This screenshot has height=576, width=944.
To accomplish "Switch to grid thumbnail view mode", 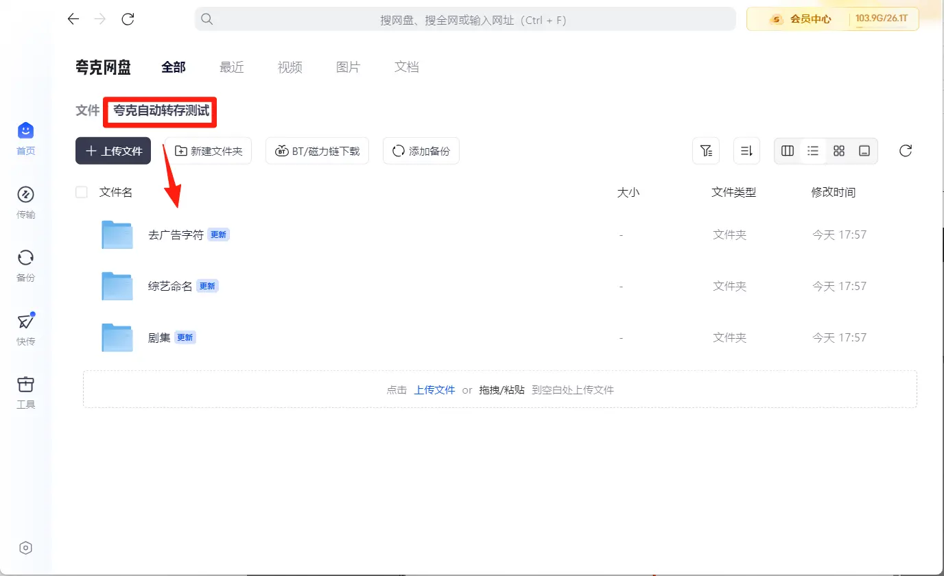I will pos(839,151).
